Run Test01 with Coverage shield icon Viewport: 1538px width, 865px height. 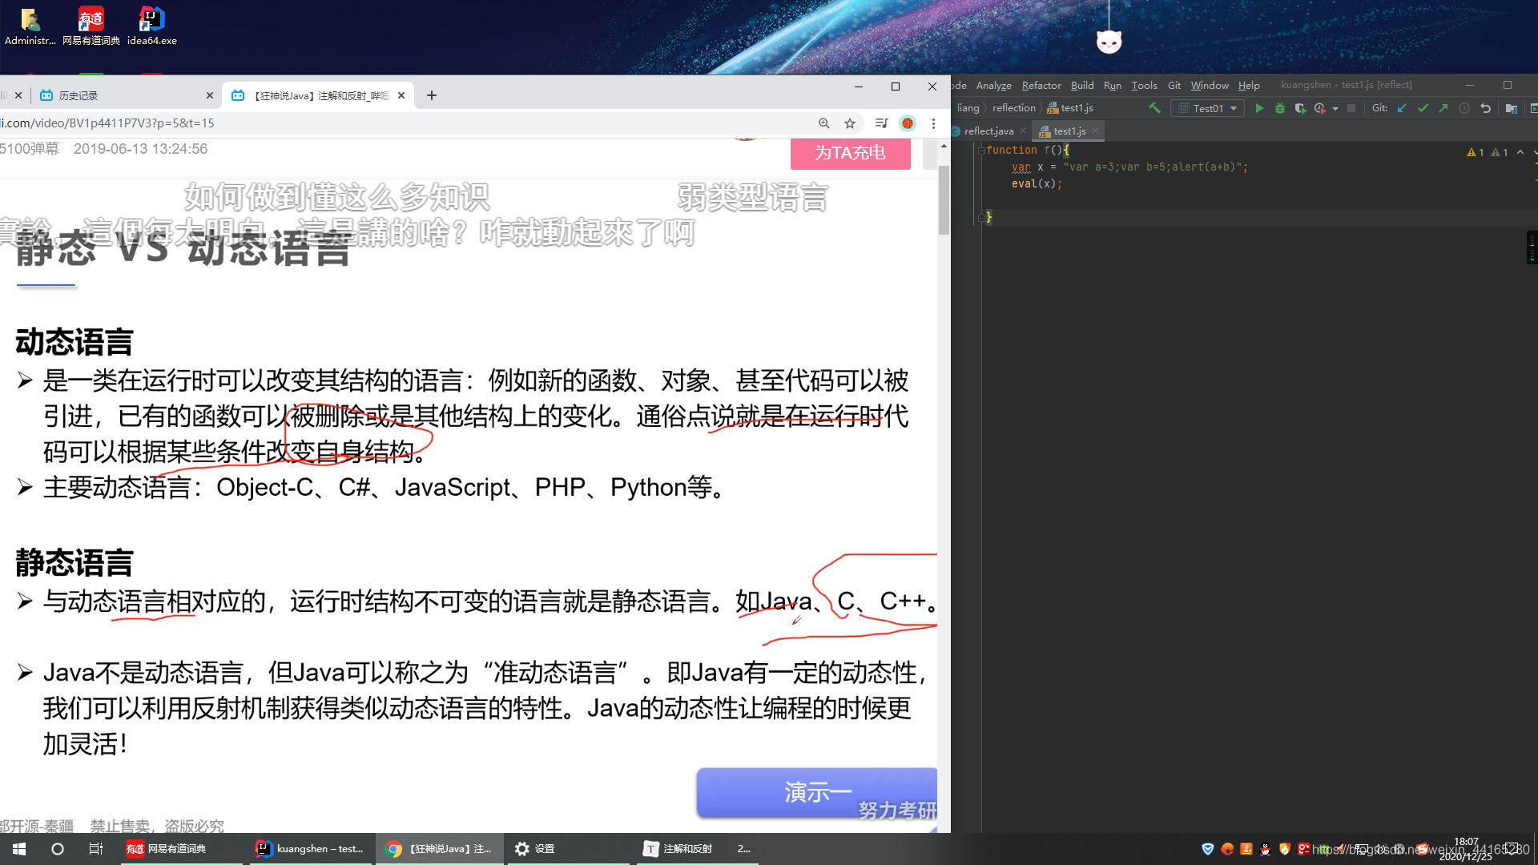(1298, 108)
